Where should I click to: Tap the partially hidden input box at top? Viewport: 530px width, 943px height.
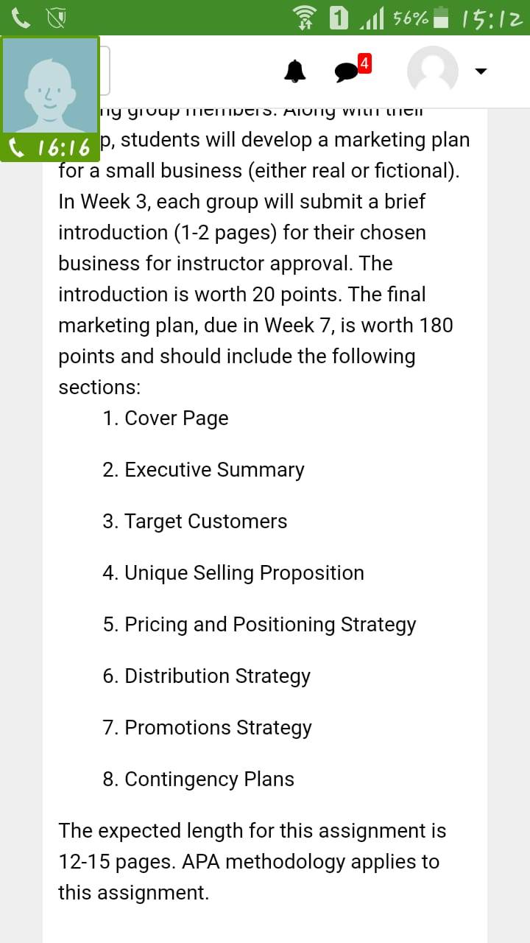pyautogui.click(x=104, y=71)
